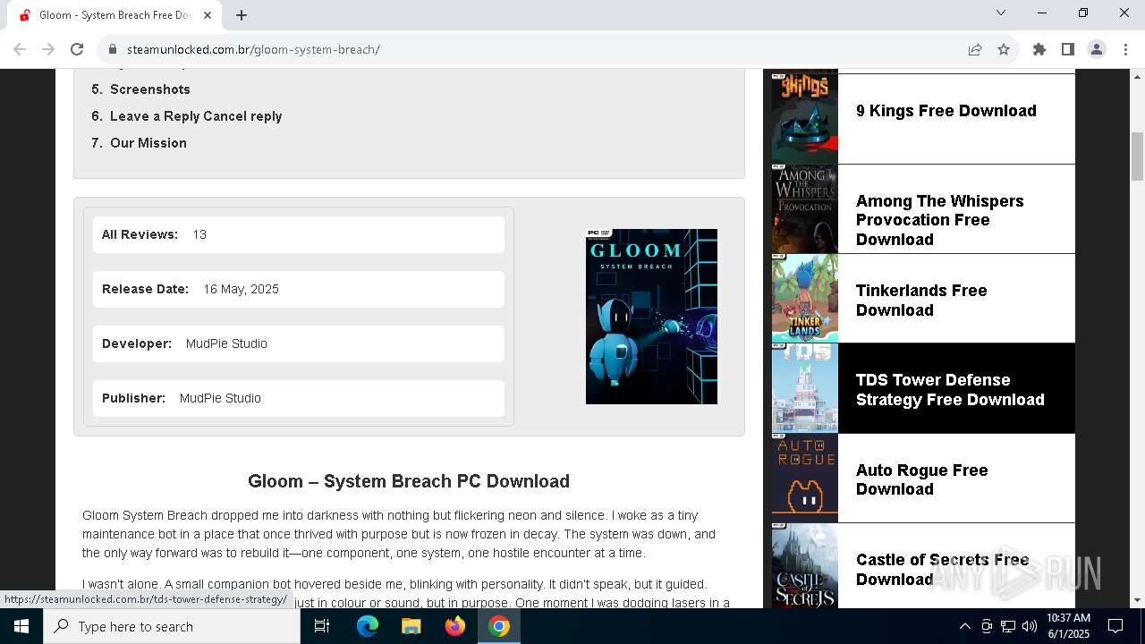1145x644 pixels.
Task: Open Among The Whispers Provocation Free Download
Action: click(x=940, y=220)
